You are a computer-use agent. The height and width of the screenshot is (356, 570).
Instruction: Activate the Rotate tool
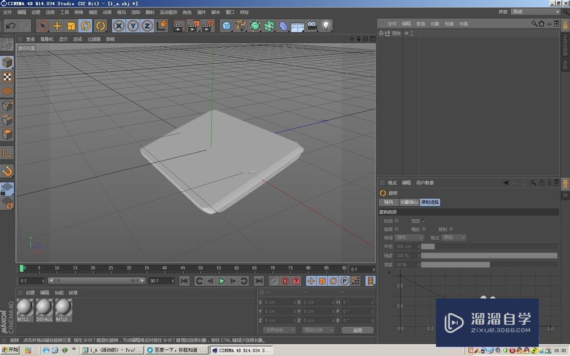point(84,26)
